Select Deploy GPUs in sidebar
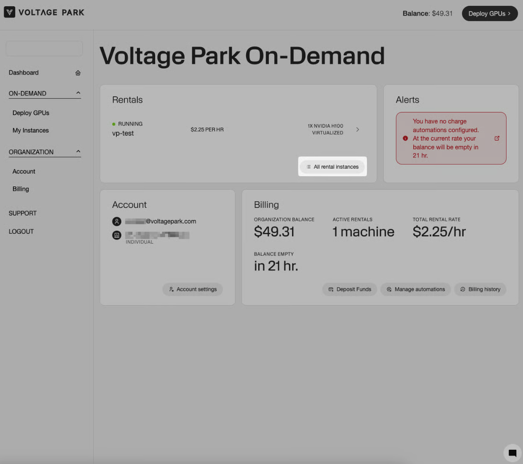This screenshot has height=464, width=523. click(31, 113)
